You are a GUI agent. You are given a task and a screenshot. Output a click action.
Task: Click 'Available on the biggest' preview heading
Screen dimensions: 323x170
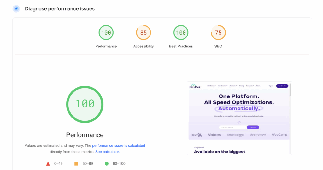[220, 152]
